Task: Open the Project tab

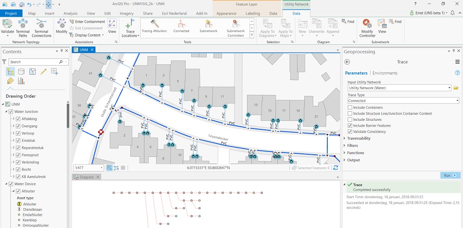Action: click(x=11, y=13)
